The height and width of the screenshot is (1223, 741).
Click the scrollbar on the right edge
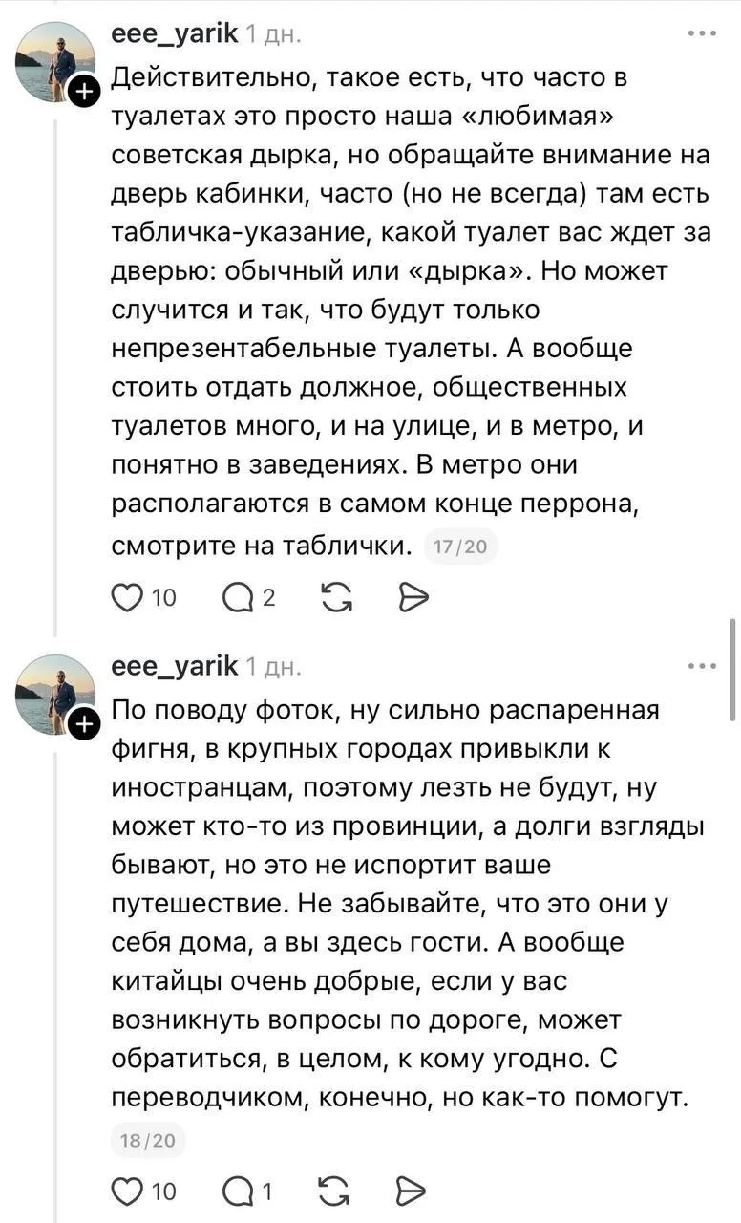[732, 669]
